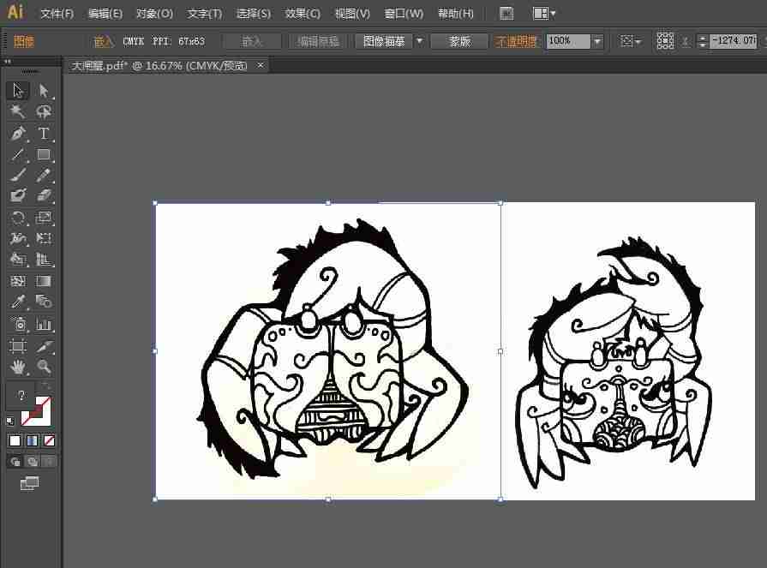Select the Pen tool

pos(18,134)
